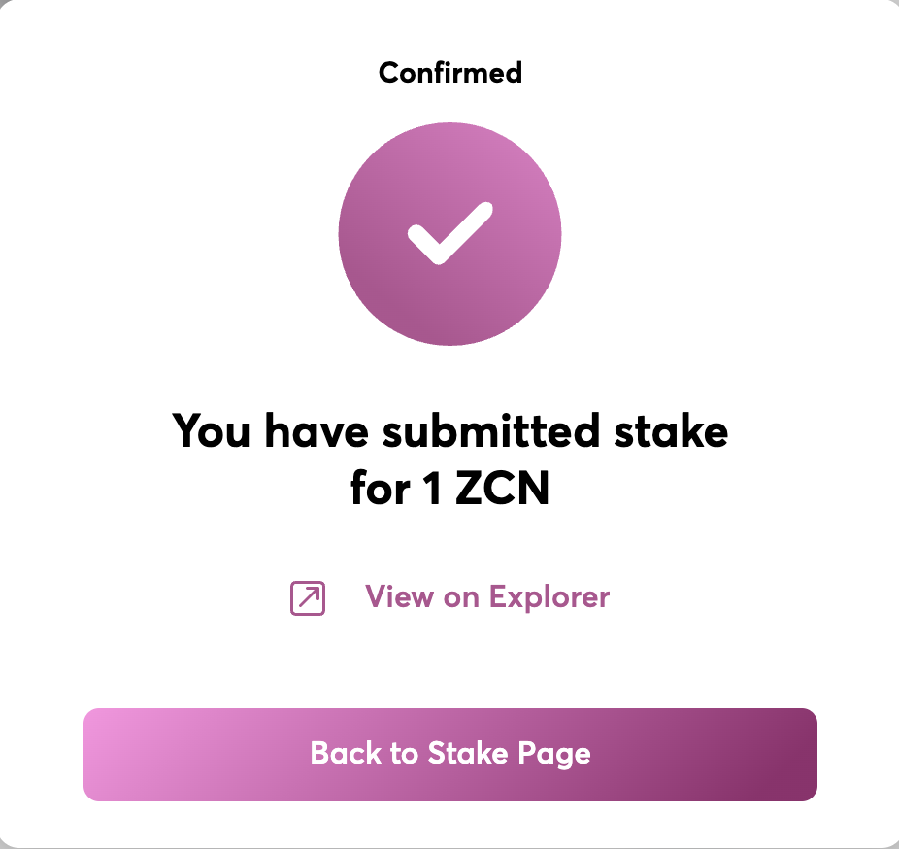Click the View on Explorer link
Screen dimensions: 899x849
tap(487, 597)
